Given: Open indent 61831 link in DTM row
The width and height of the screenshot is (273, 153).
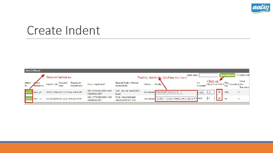Looking at the screenshot, I should [x=29, y=92].
